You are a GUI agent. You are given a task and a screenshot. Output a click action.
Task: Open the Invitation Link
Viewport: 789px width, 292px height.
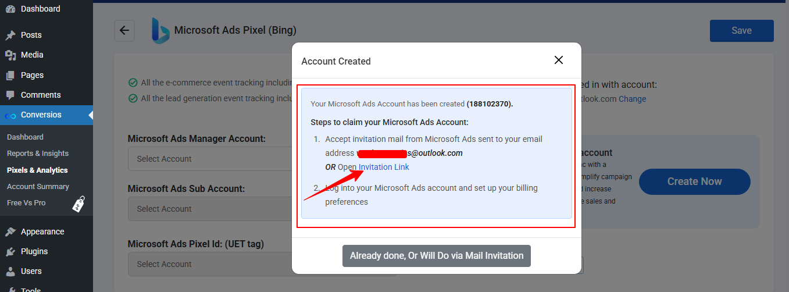tap(384, 167)
